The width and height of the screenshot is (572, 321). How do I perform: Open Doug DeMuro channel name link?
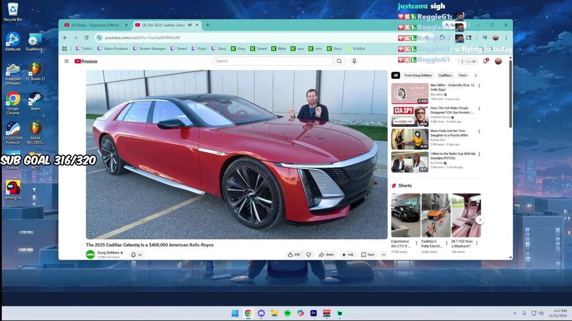[109, 253]
